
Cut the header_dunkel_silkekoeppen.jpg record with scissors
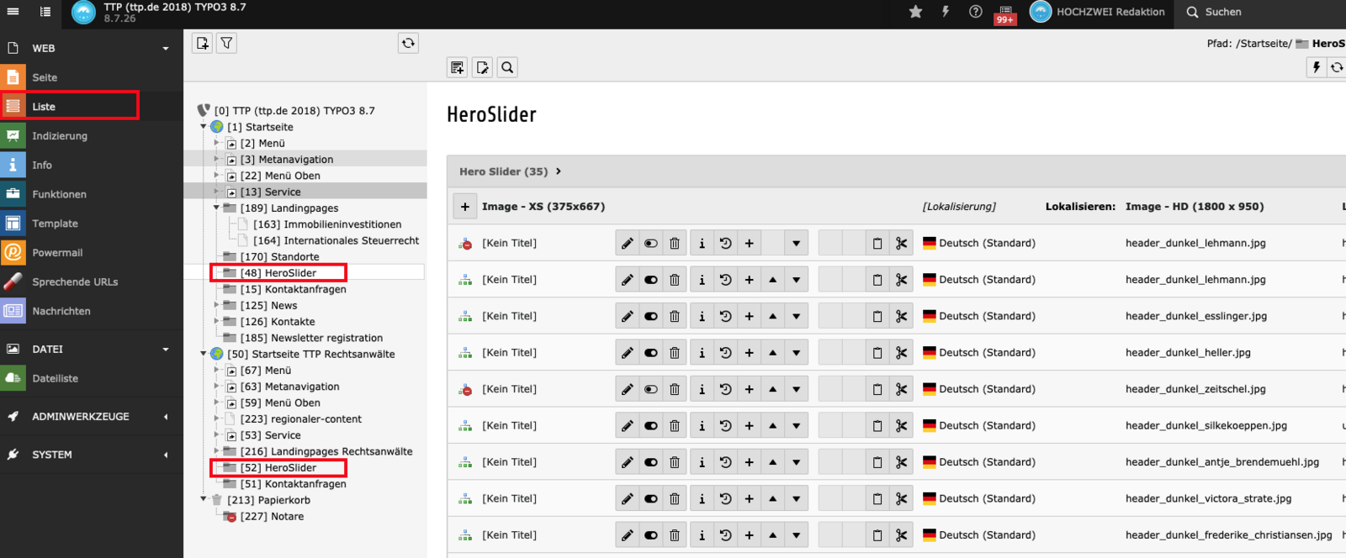901,426
